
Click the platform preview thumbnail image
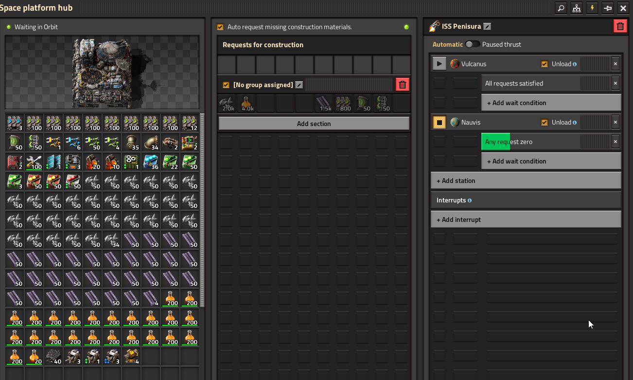102,72
